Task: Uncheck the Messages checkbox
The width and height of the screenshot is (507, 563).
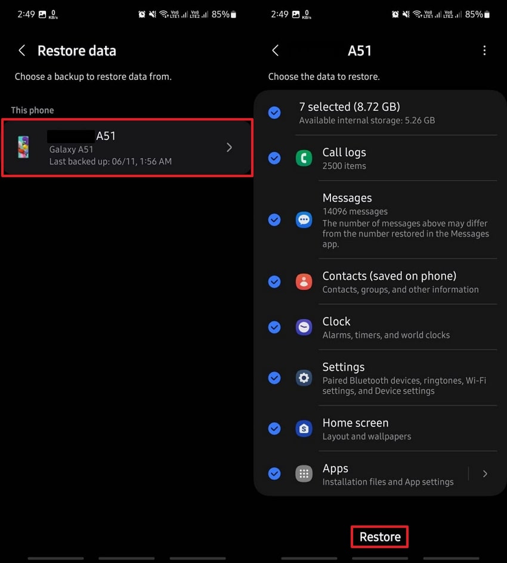Action: 274,220
